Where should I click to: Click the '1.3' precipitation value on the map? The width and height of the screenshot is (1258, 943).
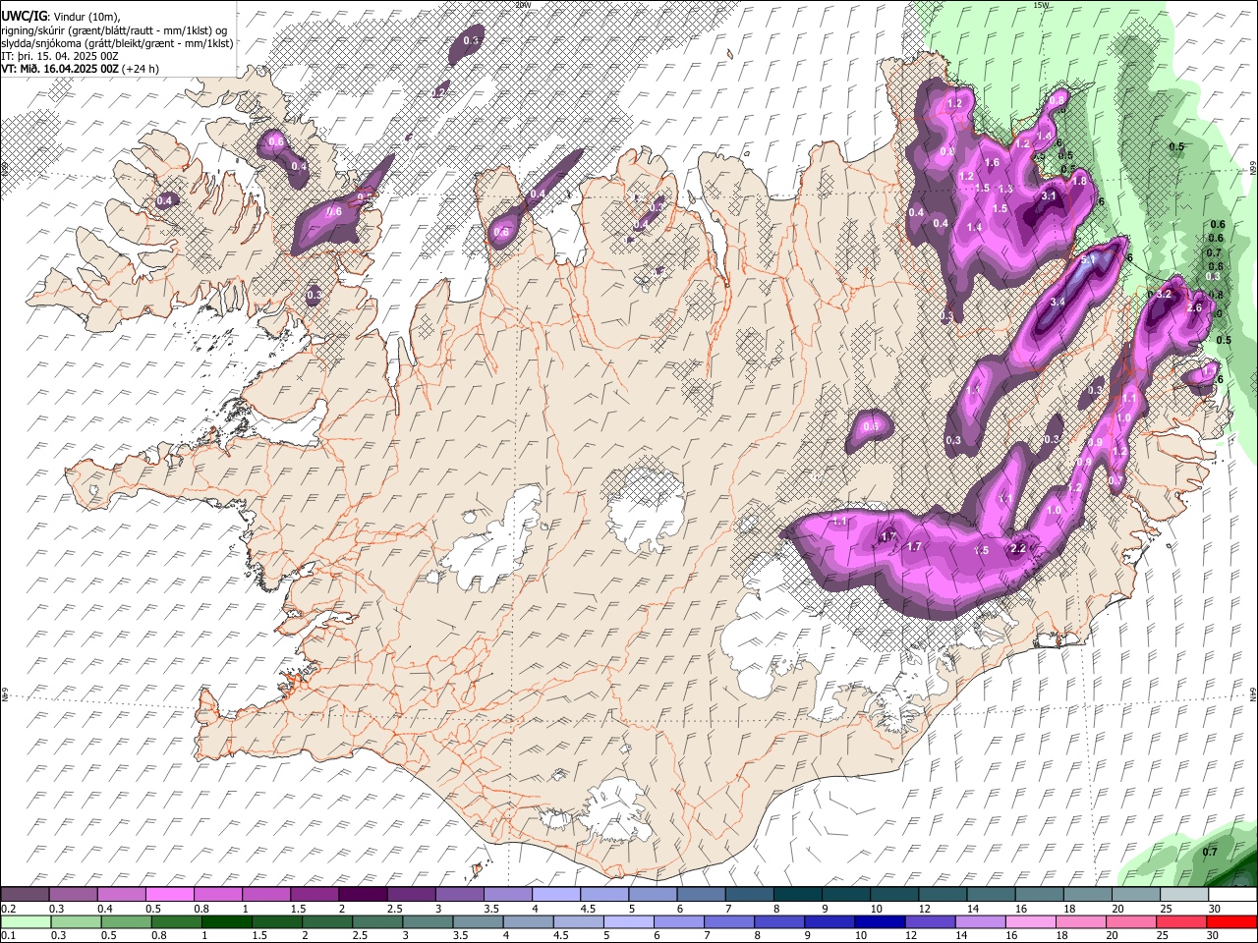tap(1005, 189)
